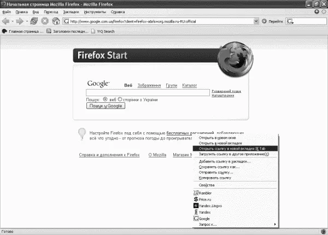
Task: Choose Добавить ссылку в закладки
Action: click(235, 161)
